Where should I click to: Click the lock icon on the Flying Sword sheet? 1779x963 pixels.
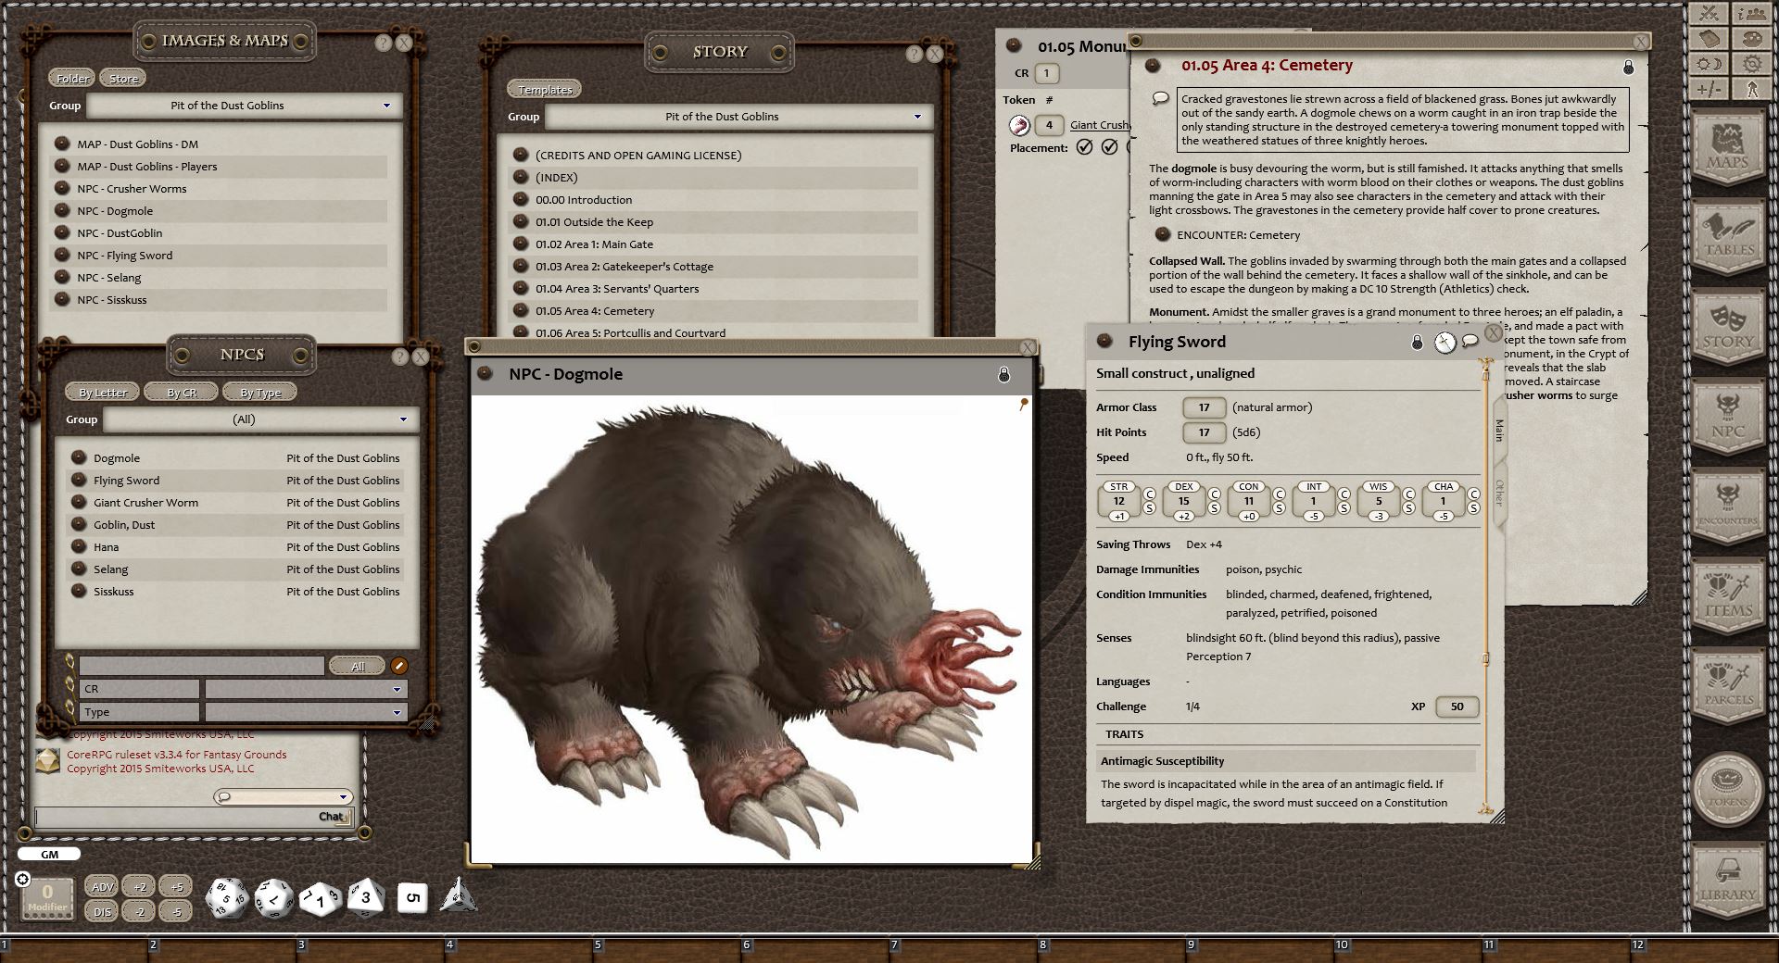pyautogui.click(x=1415, y=342)
